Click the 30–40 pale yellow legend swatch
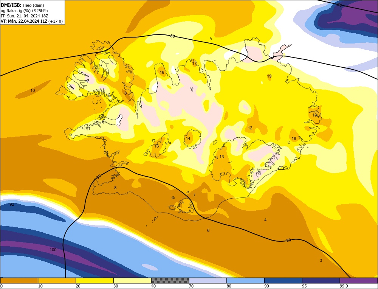The width and height of the screenshot is (378, 289). (132, 280)
